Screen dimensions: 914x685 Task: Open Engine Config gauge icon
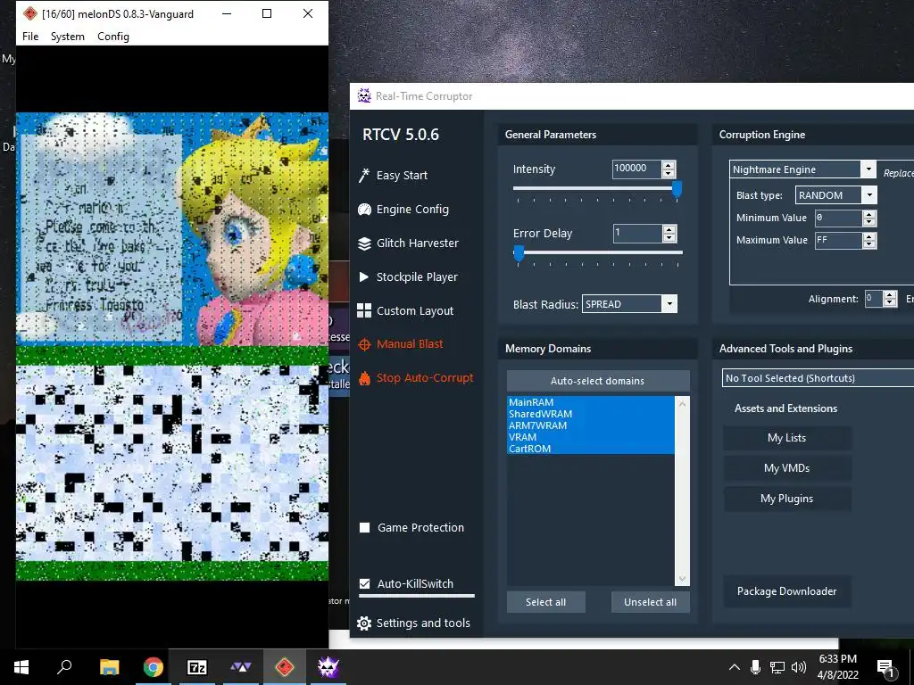pyautogui.click(x=364, y=210)
